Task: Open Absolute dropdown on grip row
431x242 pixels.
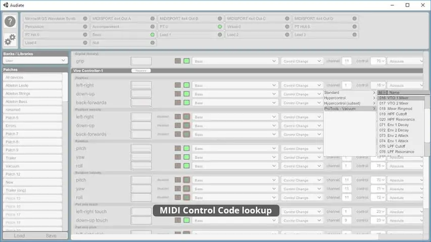Action: [x=405, y=61]
